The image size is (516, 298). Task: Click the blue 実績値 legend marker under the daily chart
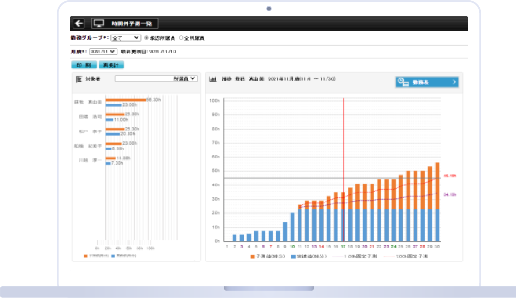[293, 256]
